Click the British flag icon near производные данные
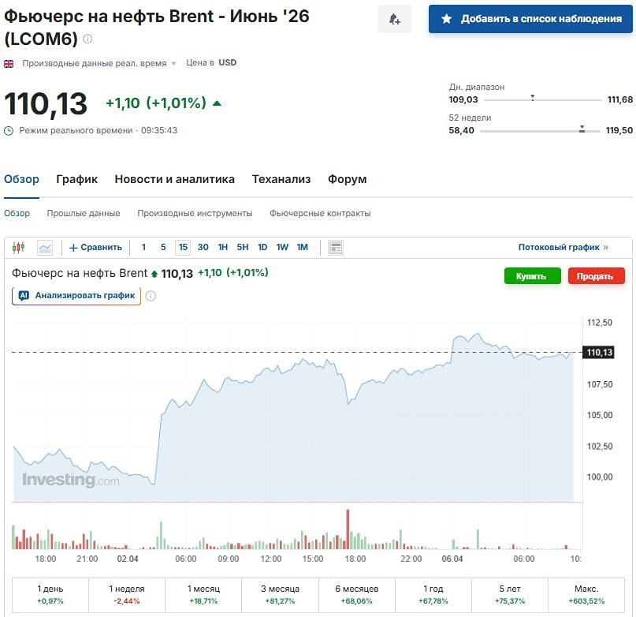This screenshot has height=617, width=636. (9, 62)
